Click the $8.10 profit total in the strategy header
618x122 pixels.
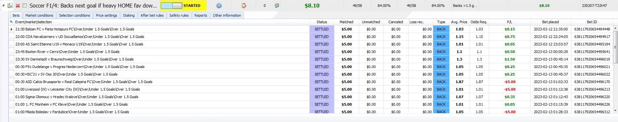[x=312, y=6]
